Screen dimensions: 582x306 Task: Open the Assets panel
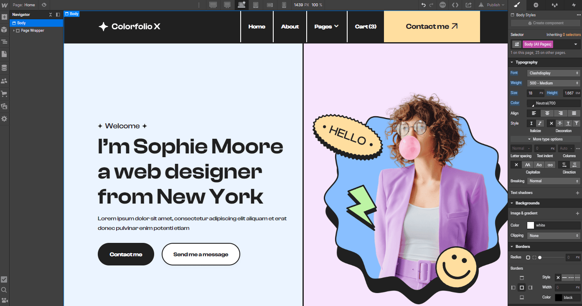pyautogui.click(x=5, y=106)
